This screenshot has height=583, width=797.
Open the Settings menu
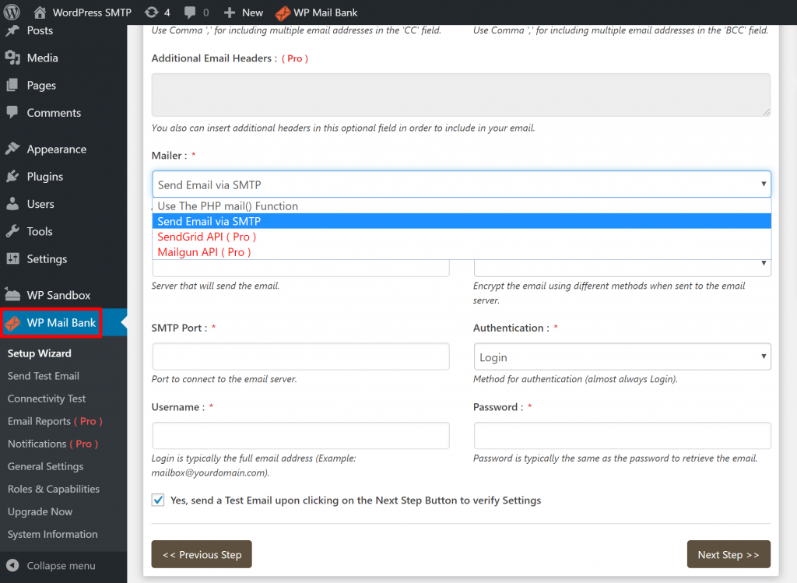(x=47, y=258)
